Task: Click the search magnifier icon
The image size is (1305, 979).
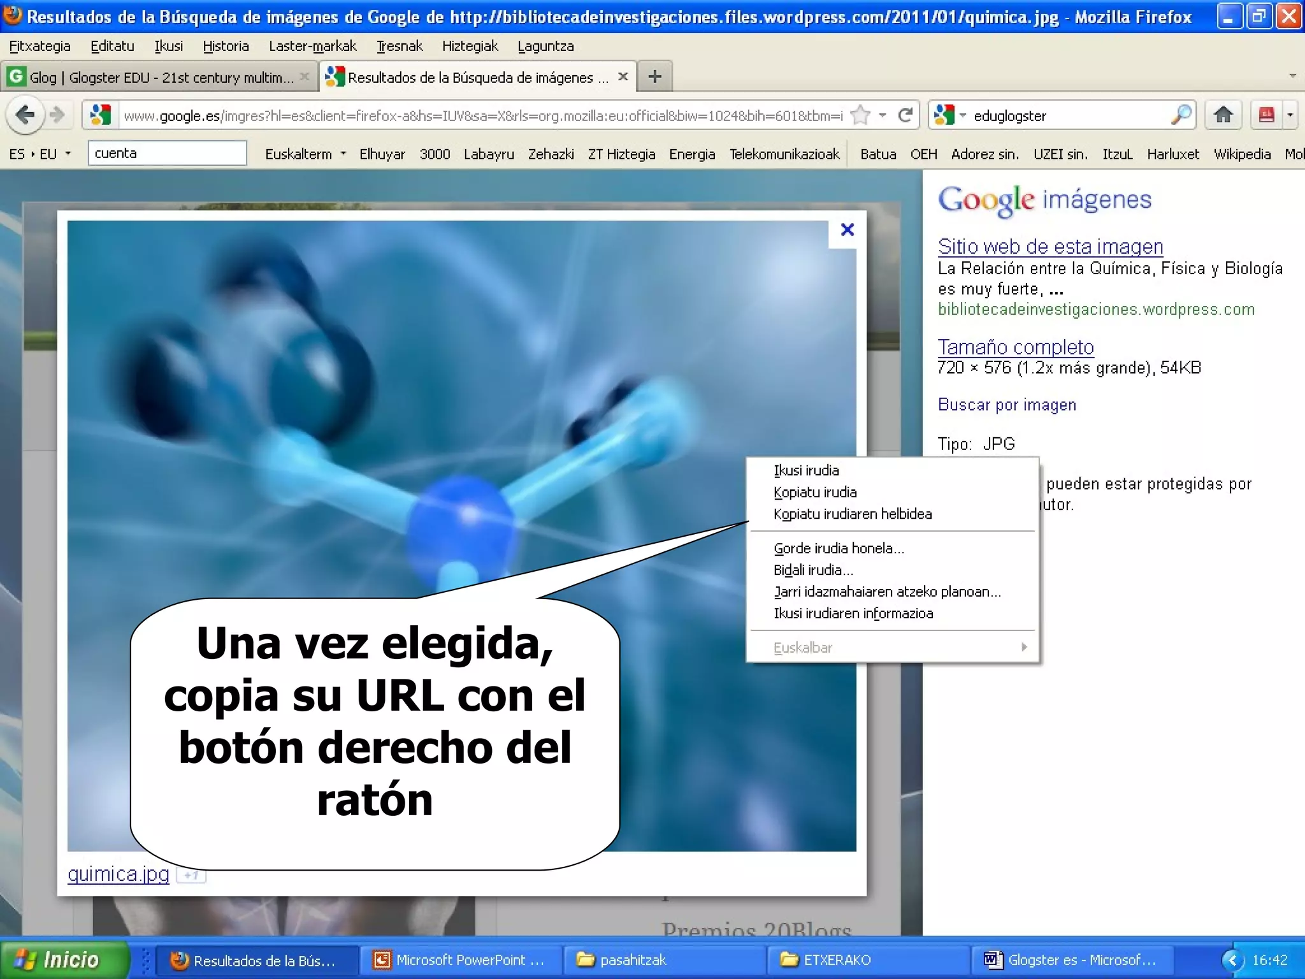Action: point(1181,115)
